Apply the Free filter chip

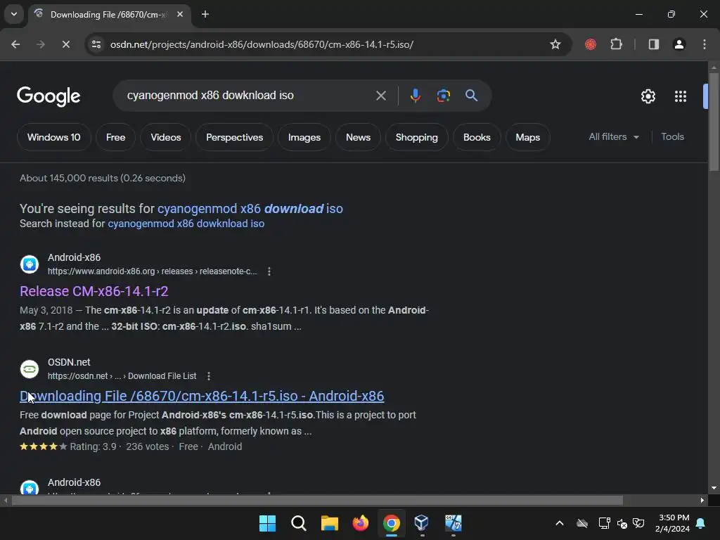pyautogui.click(x=116, y=137)
